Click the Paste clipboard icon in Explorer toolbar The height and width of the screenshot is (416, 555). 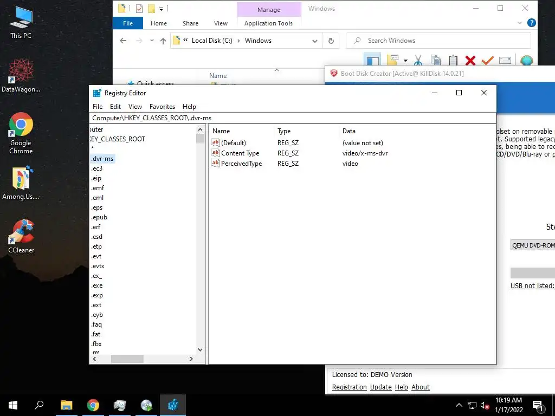click(453, 60)
